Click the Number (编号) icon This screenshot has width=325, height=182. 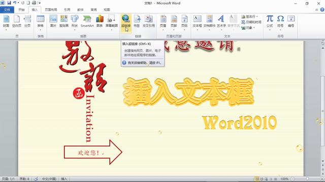(291, 19)
